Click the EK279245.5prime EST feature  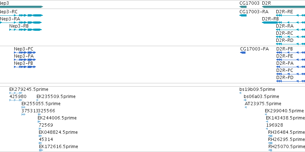point(16,93)
